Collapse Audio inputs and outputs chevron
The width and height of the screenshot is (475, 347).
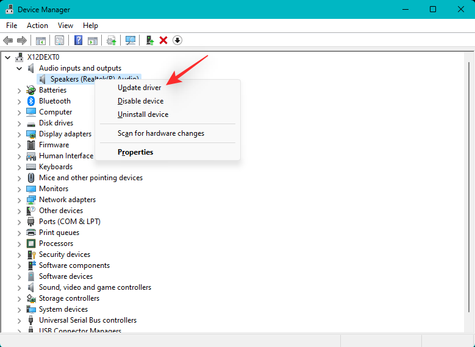19,68
